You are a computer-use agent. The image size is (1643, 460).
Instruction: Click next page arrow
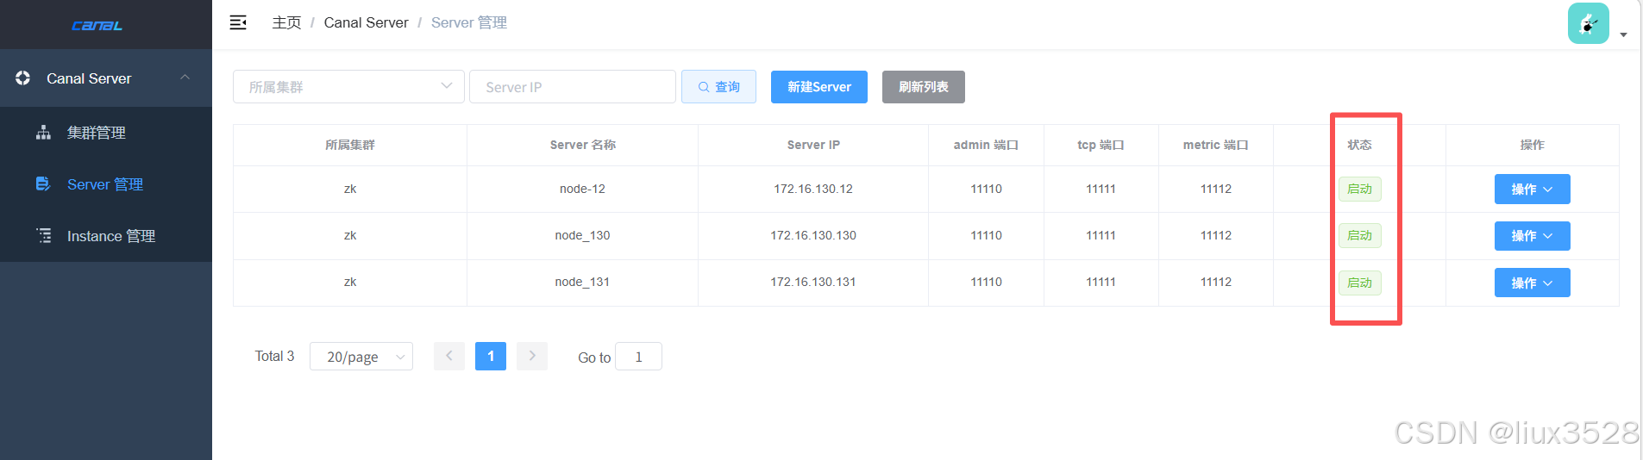[532, 356]
